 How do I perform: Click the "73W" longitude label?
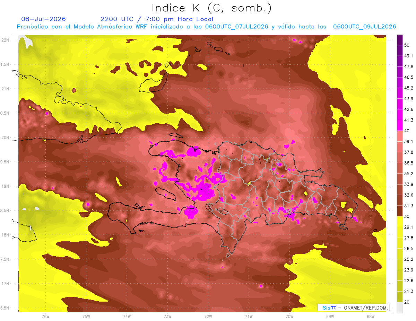pyautogui.click(x=167, y=316)
